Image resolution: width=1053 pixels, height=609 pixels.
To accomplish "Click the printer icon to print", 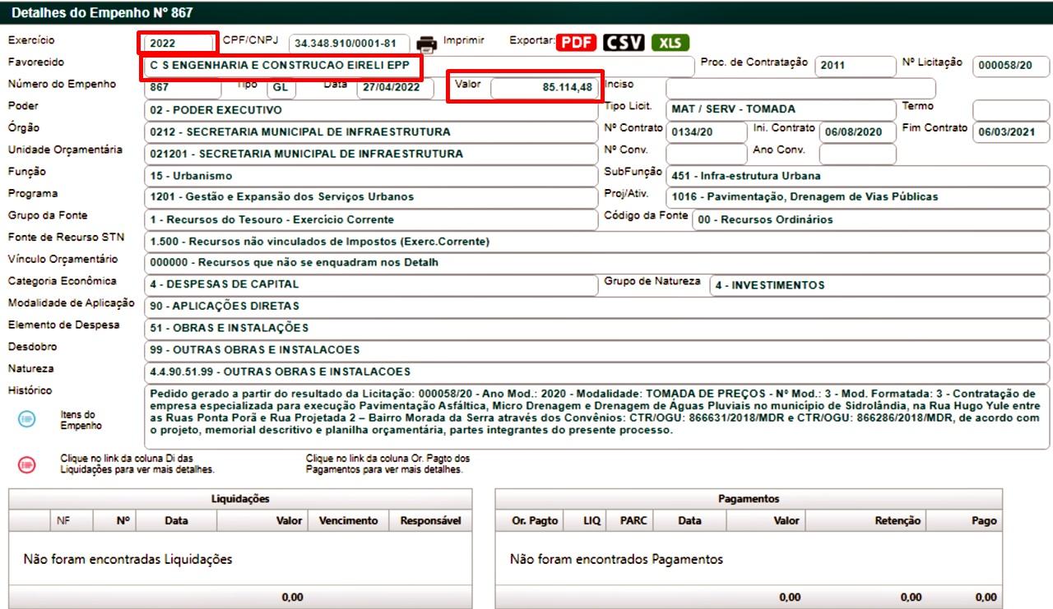I will click(x=426, y=44).
